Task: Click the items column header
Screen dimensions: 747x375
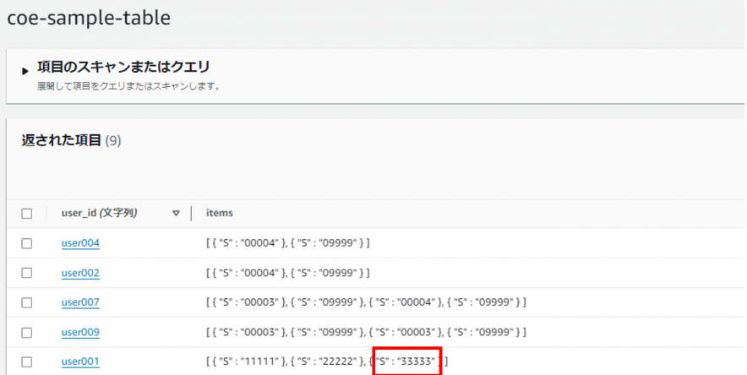Action: coord(220,214)
